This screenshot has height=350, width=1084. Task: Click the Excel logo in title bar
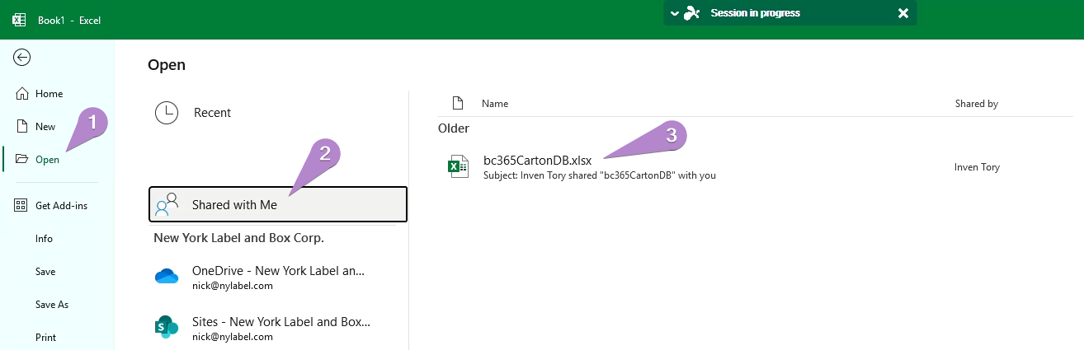click(18, 20)
